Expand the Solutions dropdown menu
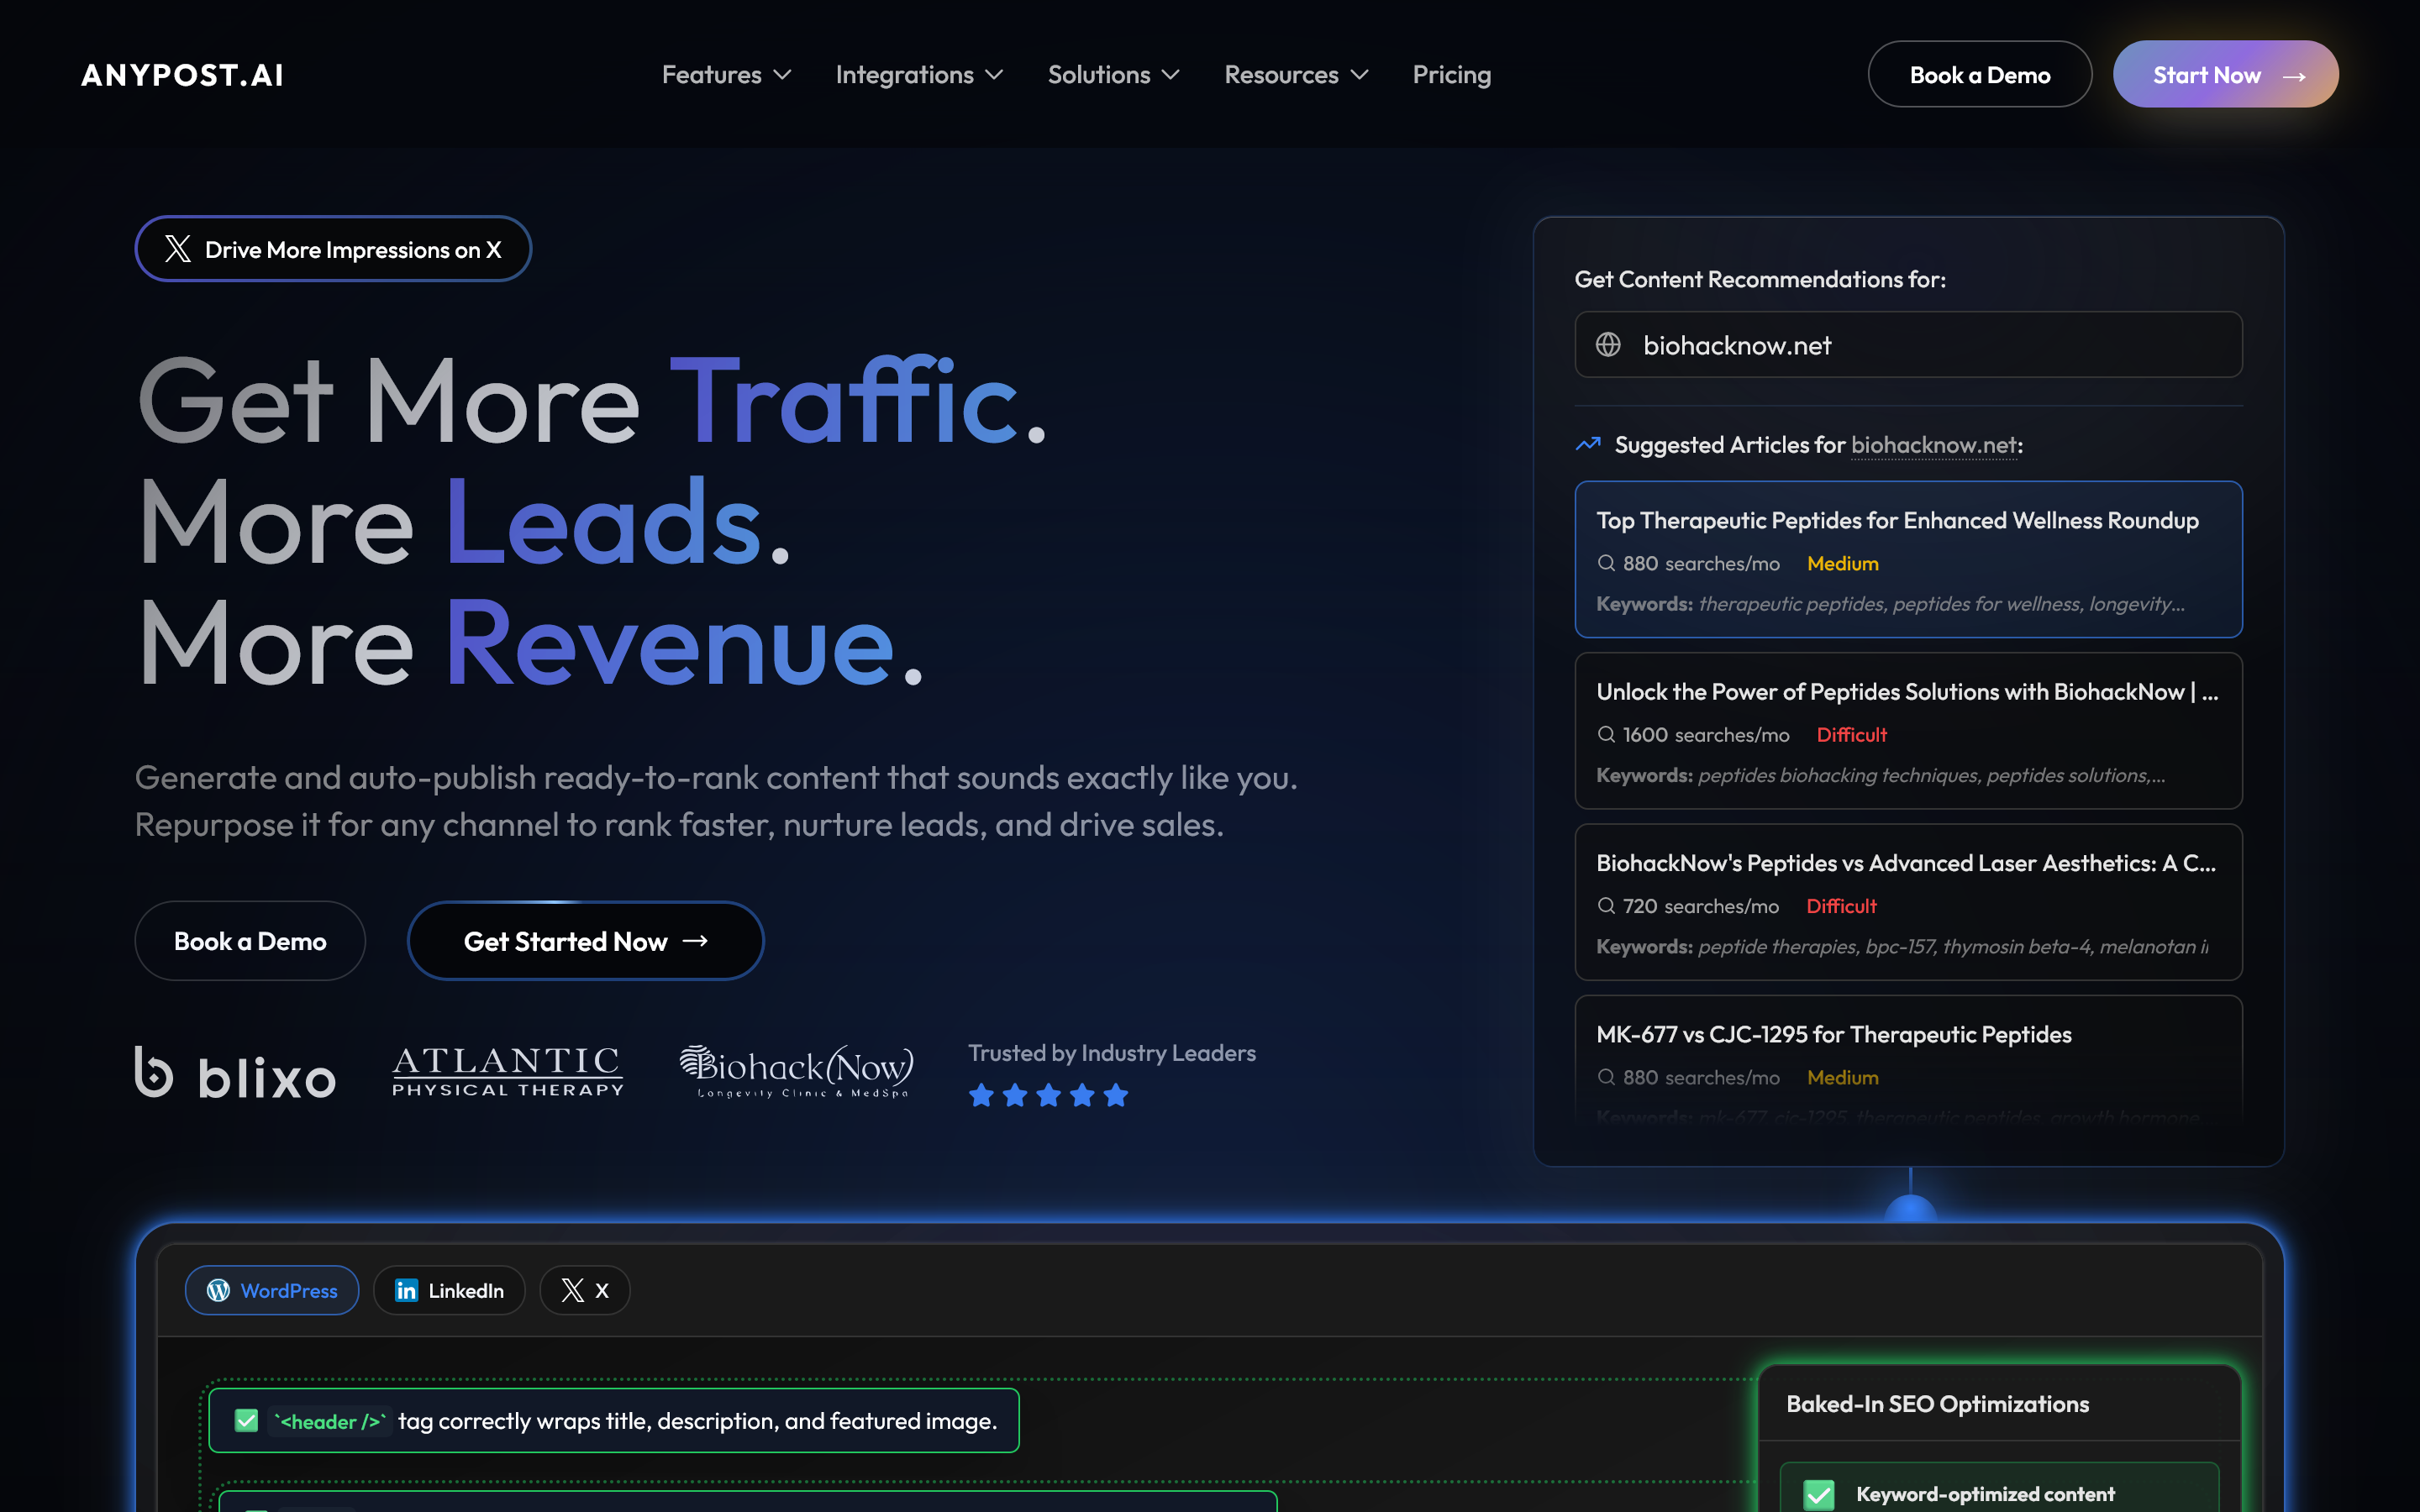 [1114, 75]
